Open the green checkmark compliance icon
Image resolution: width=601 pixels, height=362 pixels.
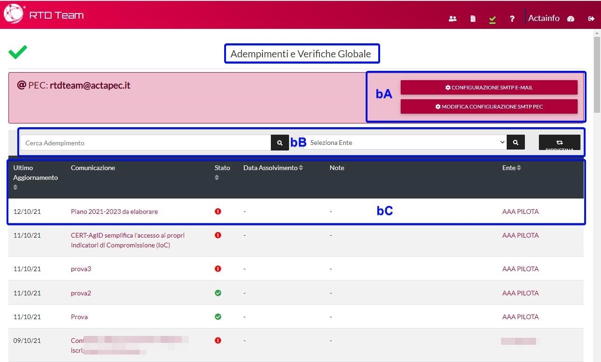(x=492, y=19)
